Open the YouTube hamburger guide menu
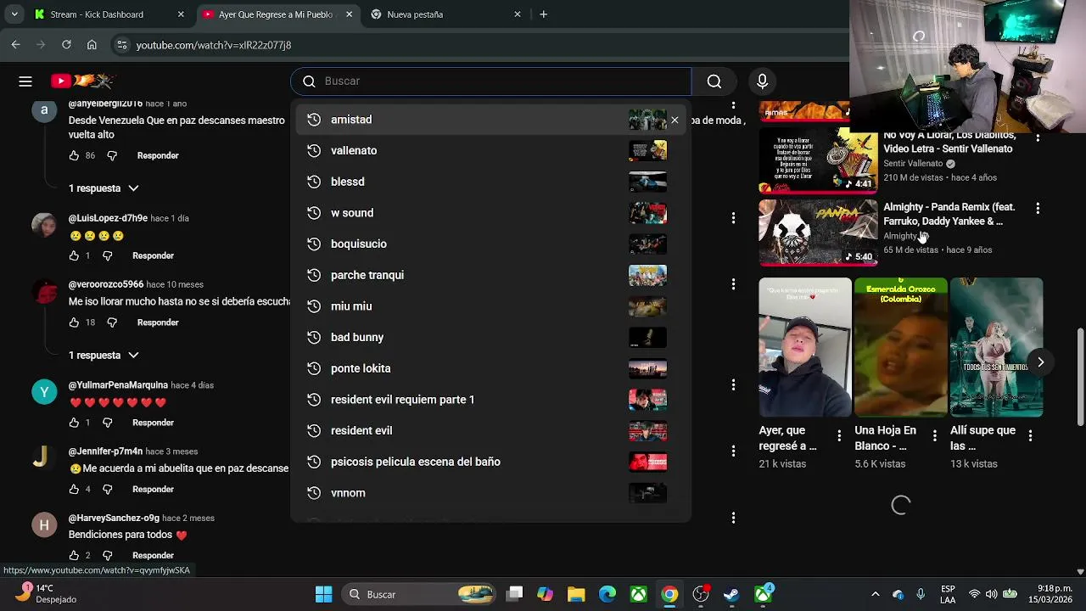This screenshot has width=1086, height=611. pyautogui.click(x=25, y=81)
